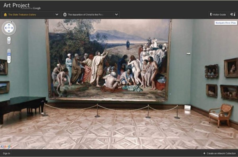Click Navigate Floor Plan button
238x157 pixels.
[226, 23]
